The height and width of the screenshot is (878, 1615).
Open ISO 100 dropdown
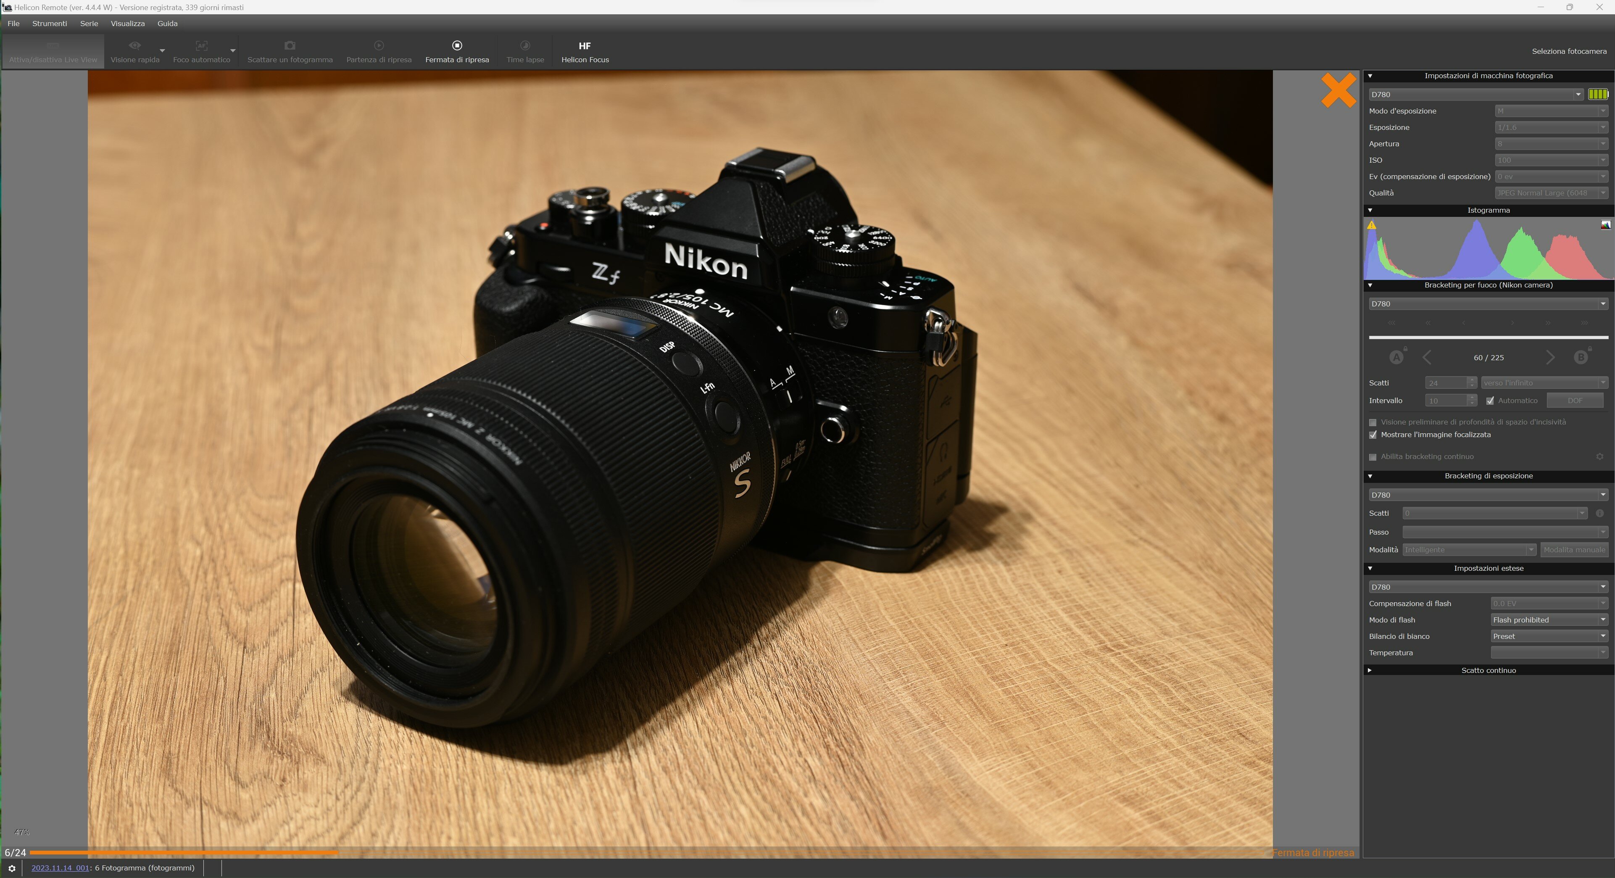click(x=1551, y=160)
